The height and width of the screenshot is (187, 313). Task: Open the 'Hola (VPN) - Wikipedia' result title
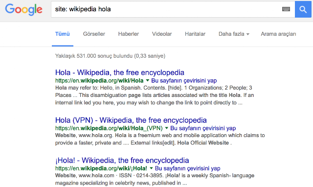tap(131, 120)
